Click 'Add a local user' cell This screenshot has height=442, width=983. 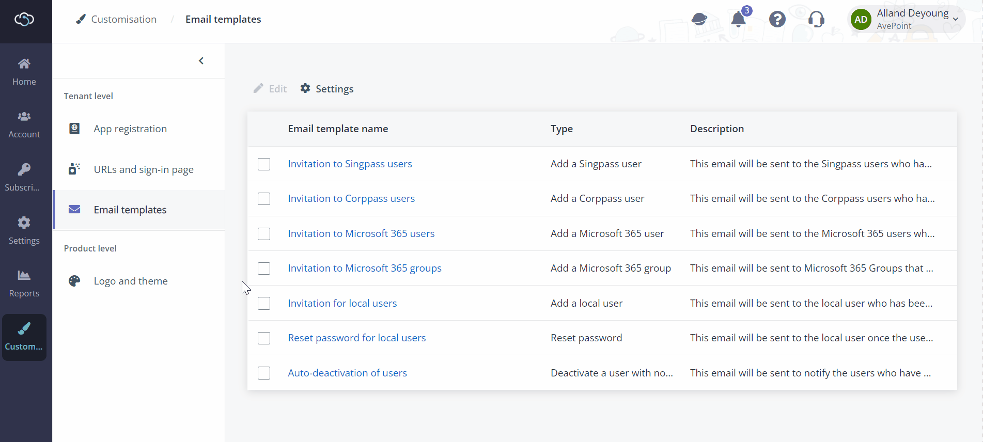coord(587,303)
